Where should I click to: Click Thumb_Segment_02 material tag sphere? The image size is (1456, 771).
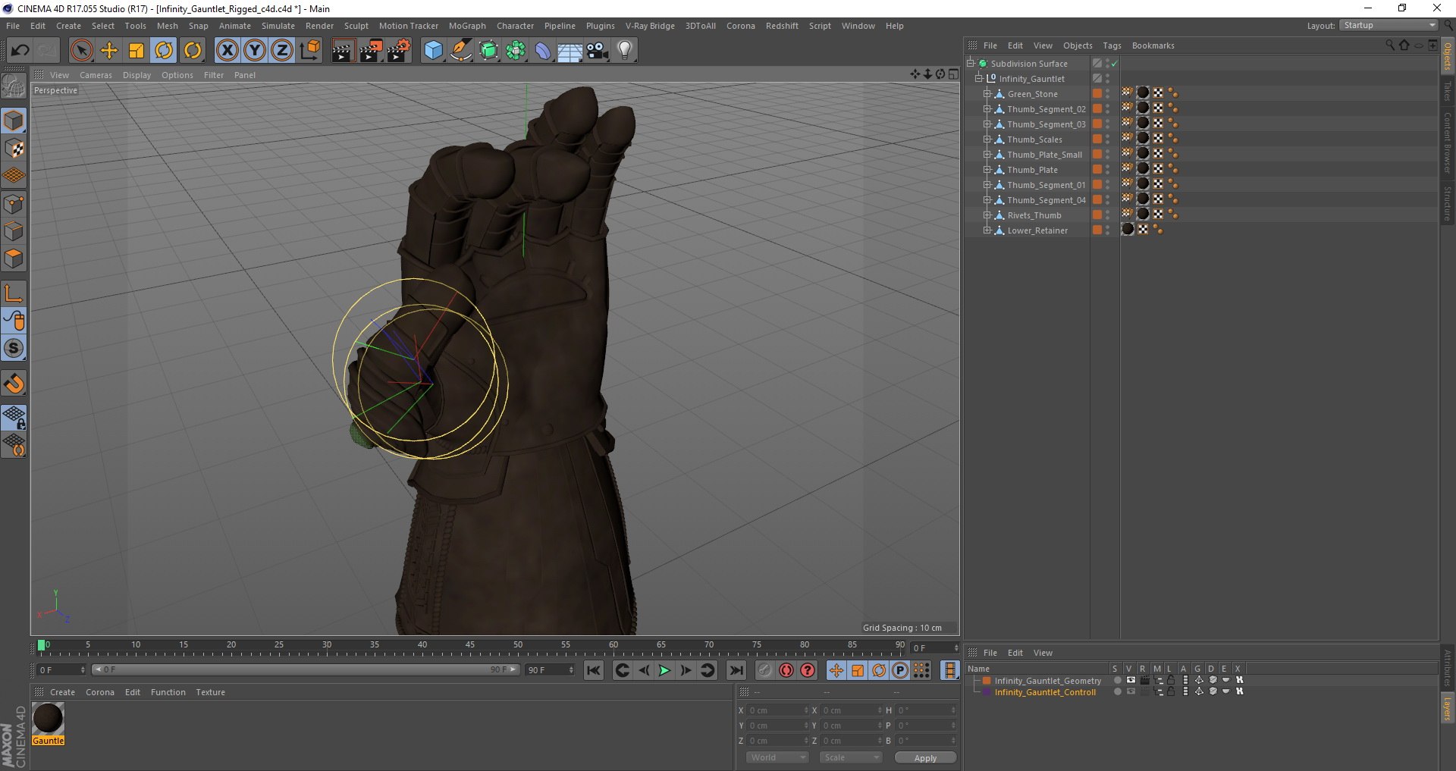pos(1143,108)
